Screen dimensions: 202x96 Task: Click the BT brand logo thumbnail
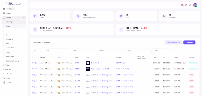pyautogui.click(x=88, y=63)
